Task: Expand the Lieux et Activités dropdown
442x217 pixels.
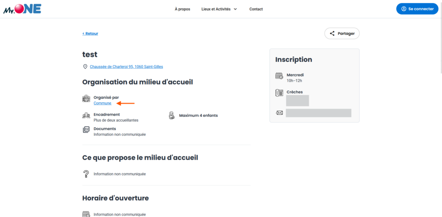Action: click(x=216, y=9)
